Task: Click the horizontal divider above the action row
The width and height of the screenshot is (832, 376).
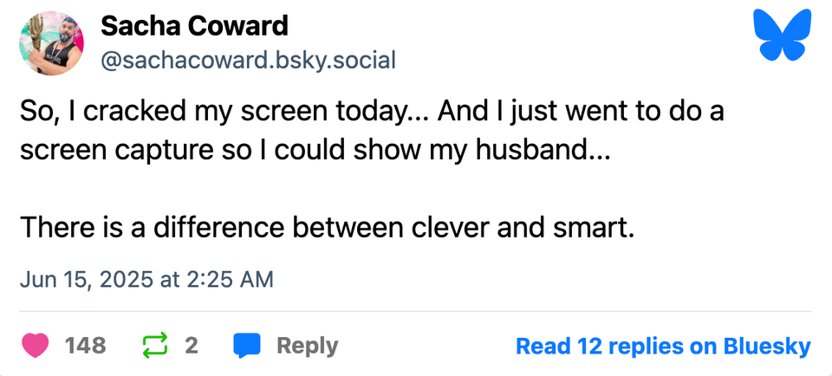Action: click(415, 311)
